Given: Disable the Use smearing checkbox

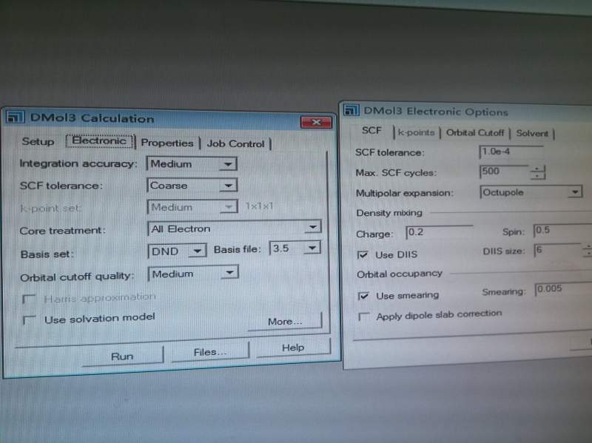Looking at the screenshot, I should click(x=363, y=297).
